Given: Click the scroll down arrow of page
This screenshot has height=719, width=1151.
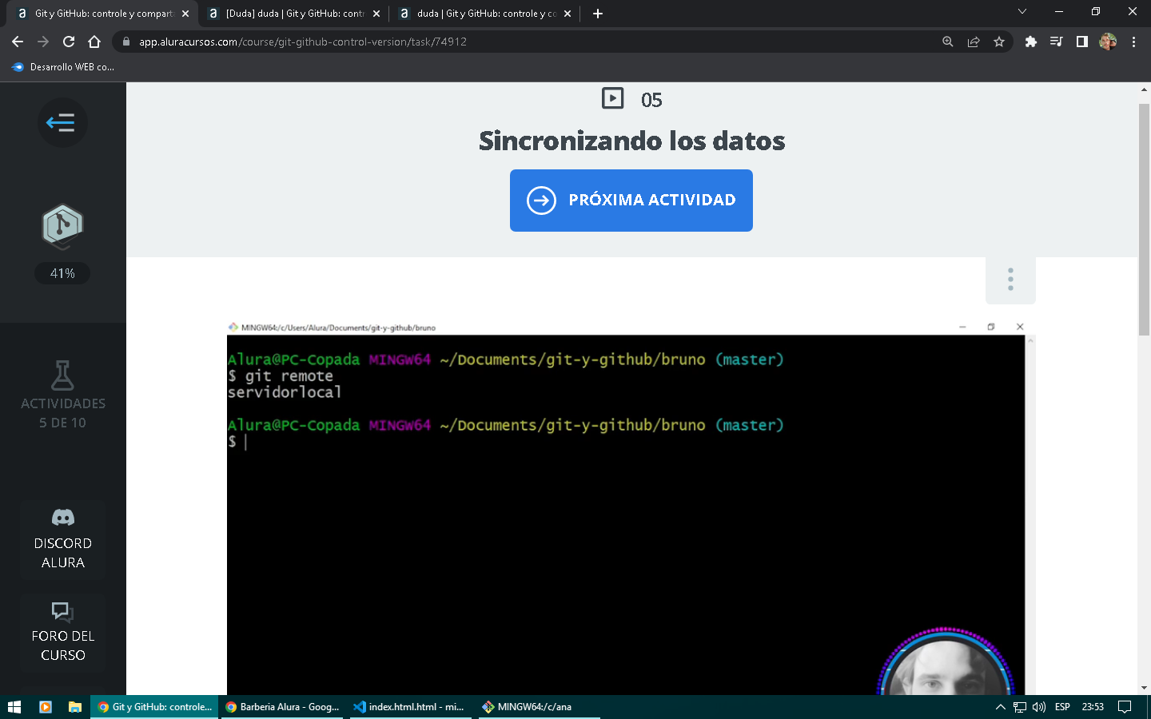Looking at the screenshot, I should (1144, 688).
